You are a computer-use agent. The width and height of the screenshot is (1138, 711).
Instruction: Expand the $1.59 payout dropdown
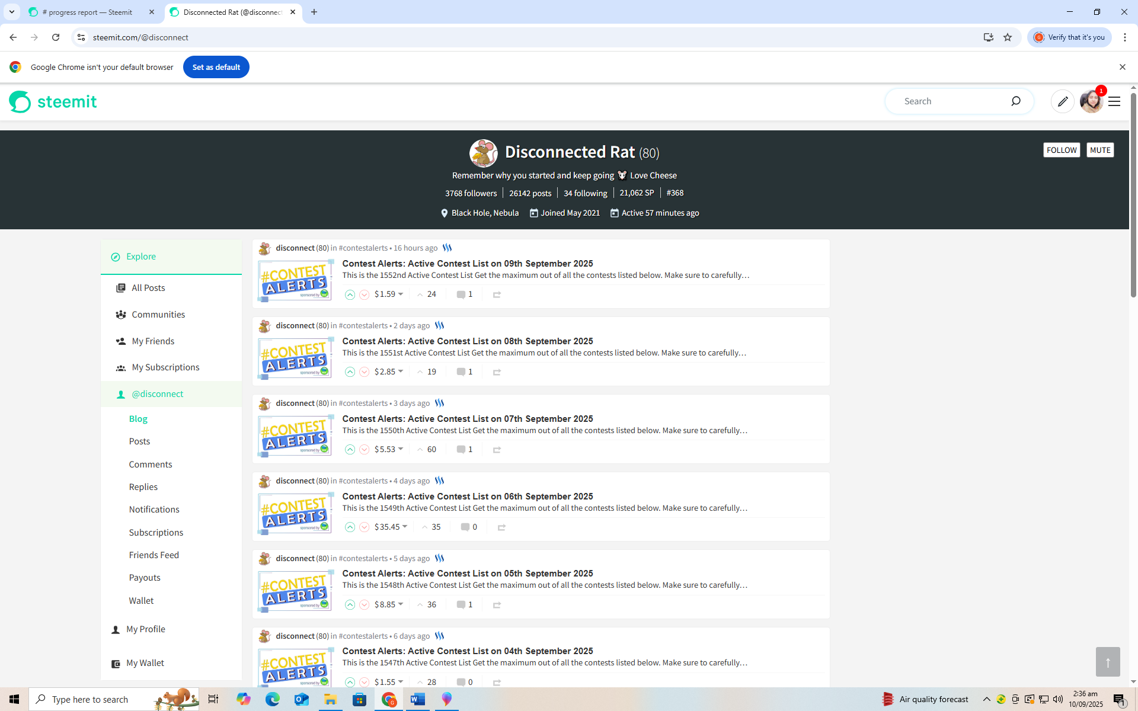click(x=401, y=294)
